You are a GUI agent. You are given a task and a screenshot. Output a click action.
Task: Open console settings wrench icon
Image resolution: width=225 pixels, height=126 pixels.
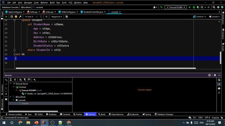click(x=20, y=17)
